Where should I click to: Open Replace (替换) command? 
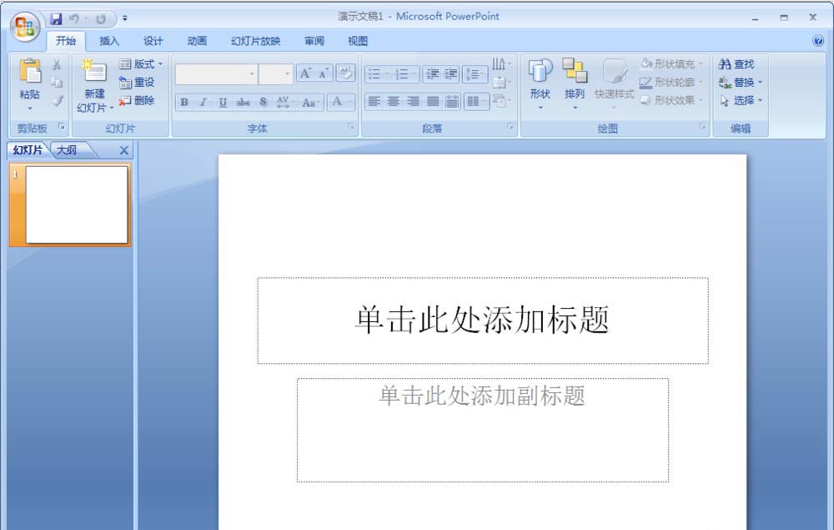[741, 83]
